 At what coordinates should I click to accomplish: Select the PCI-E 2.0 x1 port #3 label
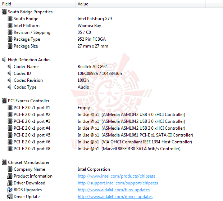pos(32,121)
